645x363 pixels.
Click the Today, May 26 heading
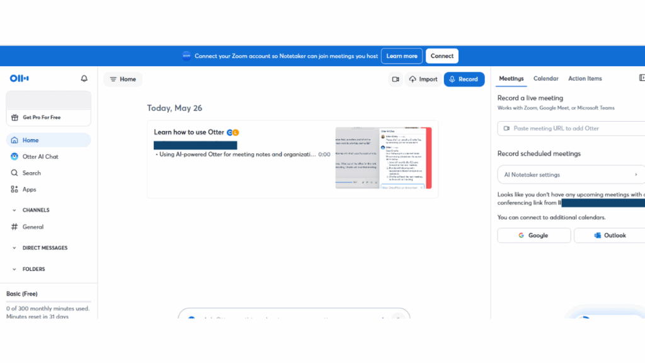click(x=174, y=108)
